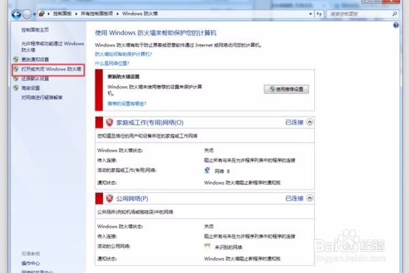Click shield icon beside 打开或关闭 Windows 防火墙

pos(16,69)
